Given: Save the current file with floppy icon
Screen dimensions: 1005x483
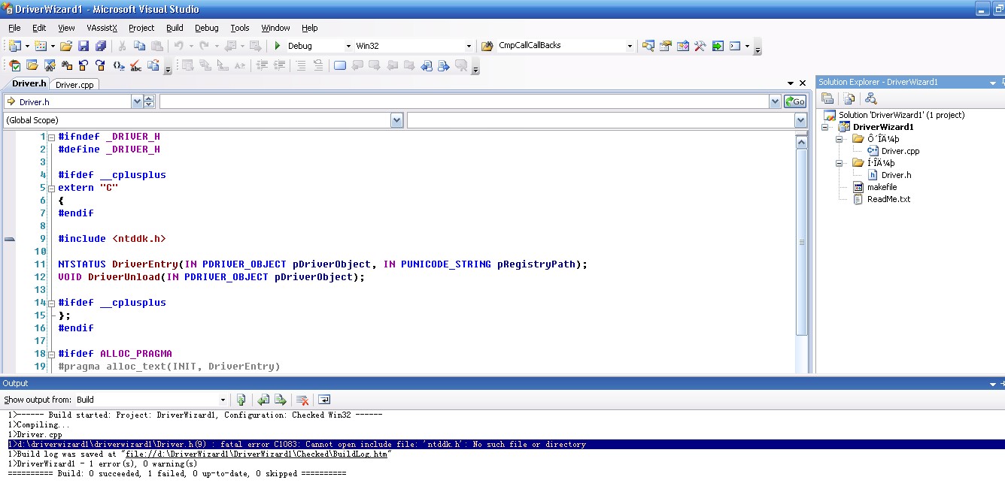Looking at the screenshot, I should [83, 46].
